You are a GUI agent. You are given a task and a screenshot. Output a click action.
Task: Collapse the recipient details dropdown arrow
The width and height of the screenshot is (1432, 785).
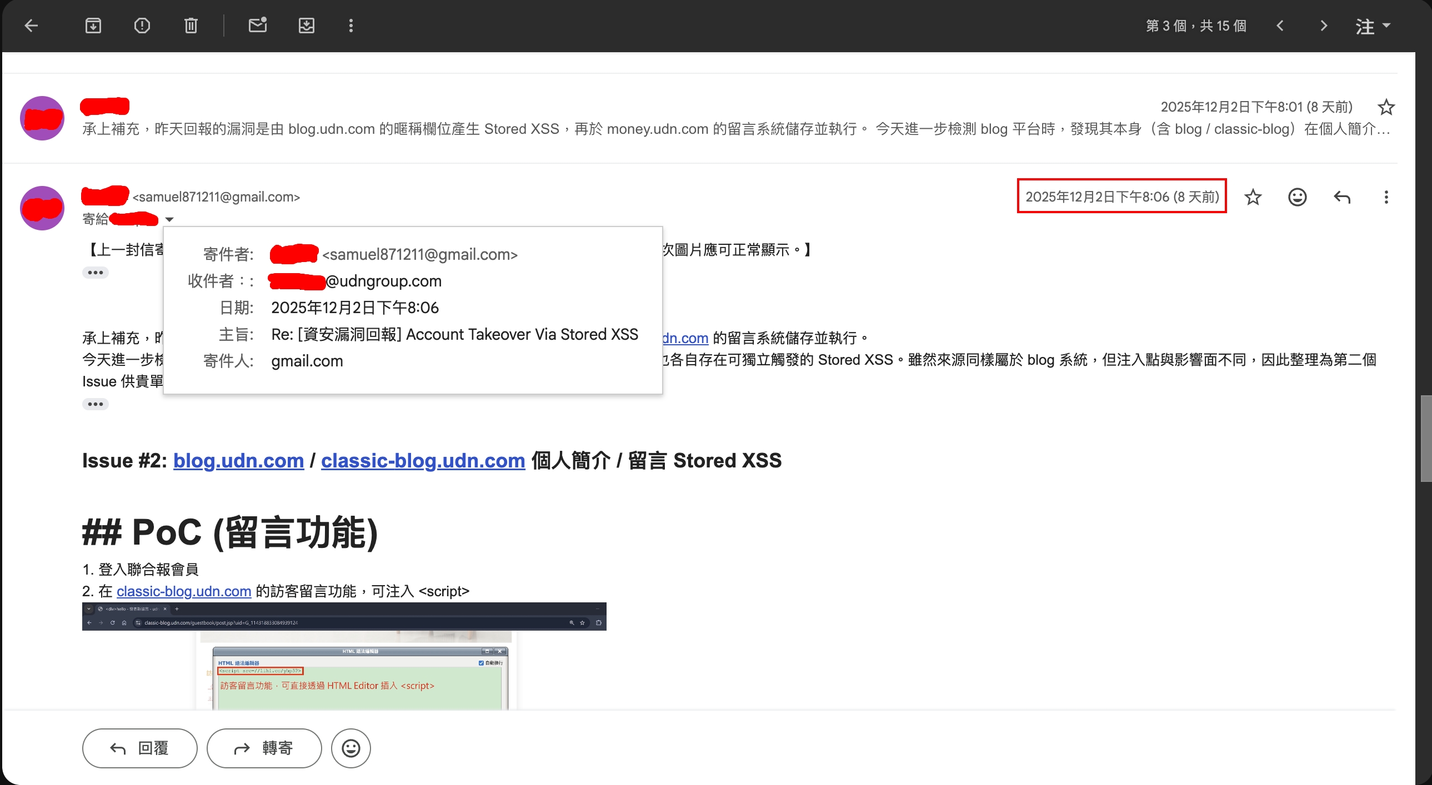click(169, 219)
